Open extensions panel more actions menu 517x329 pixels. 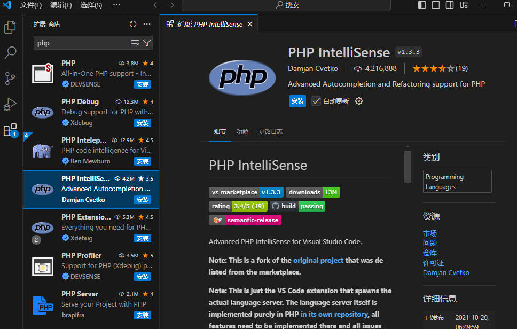tap(147, 24)
